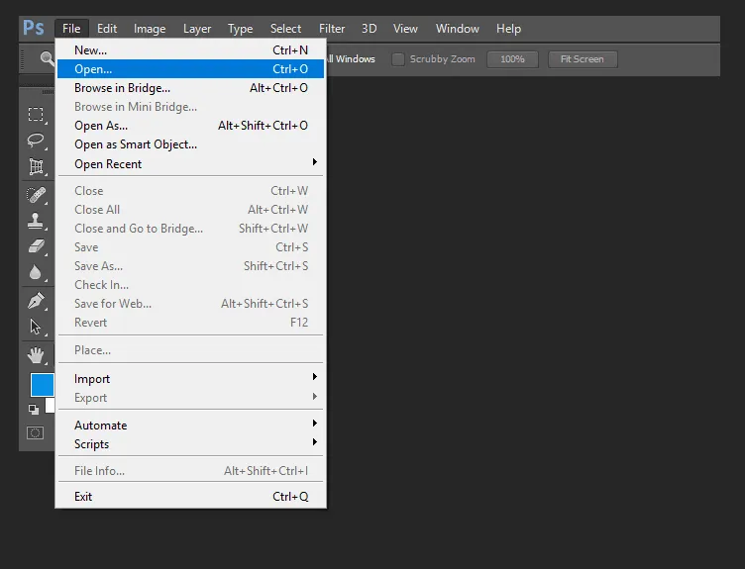This screenshot has height=569, width=745.
Task: Toggle Quick Mask mode icon
Action: click(35, 432)
